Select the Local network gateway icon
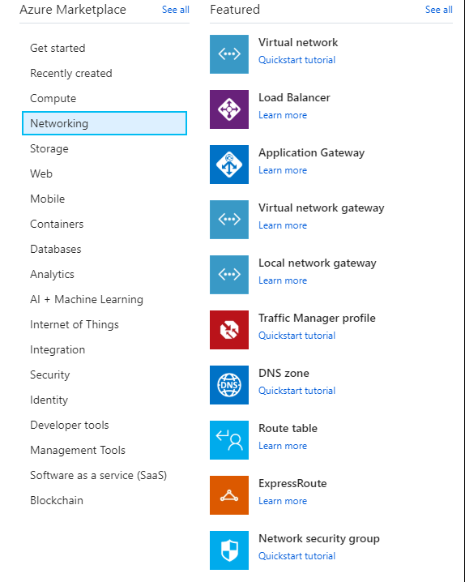Image resolution: width=465 pixels, height=582 pixels. tap(229, 275)
